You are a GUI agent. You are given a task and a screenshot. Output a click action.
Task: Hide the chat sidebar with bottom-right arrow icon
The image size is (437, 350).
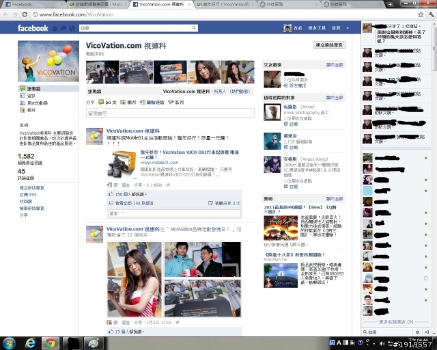point(426,332)
